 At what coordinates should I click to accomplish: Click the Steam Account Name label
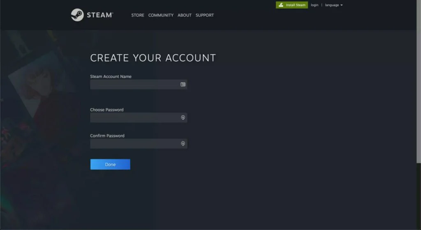(x=111, y=76)
